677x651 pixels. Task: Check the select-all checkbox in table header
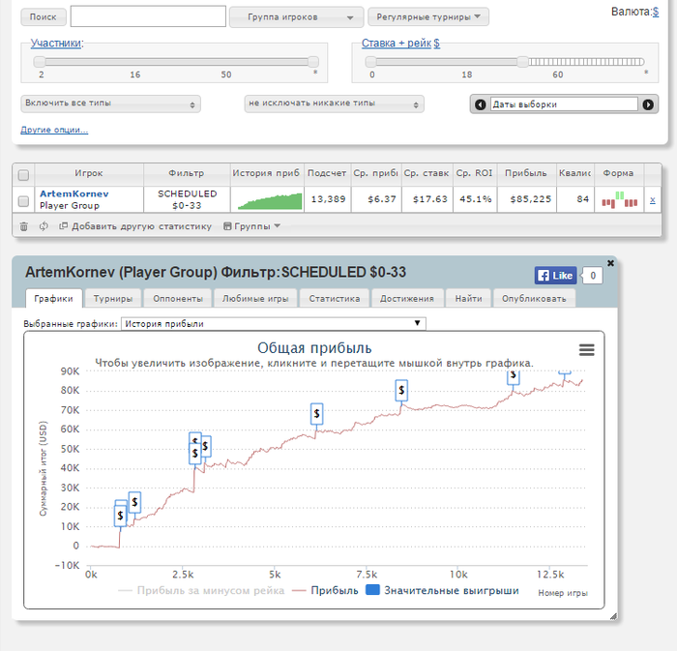click(23, 175)
